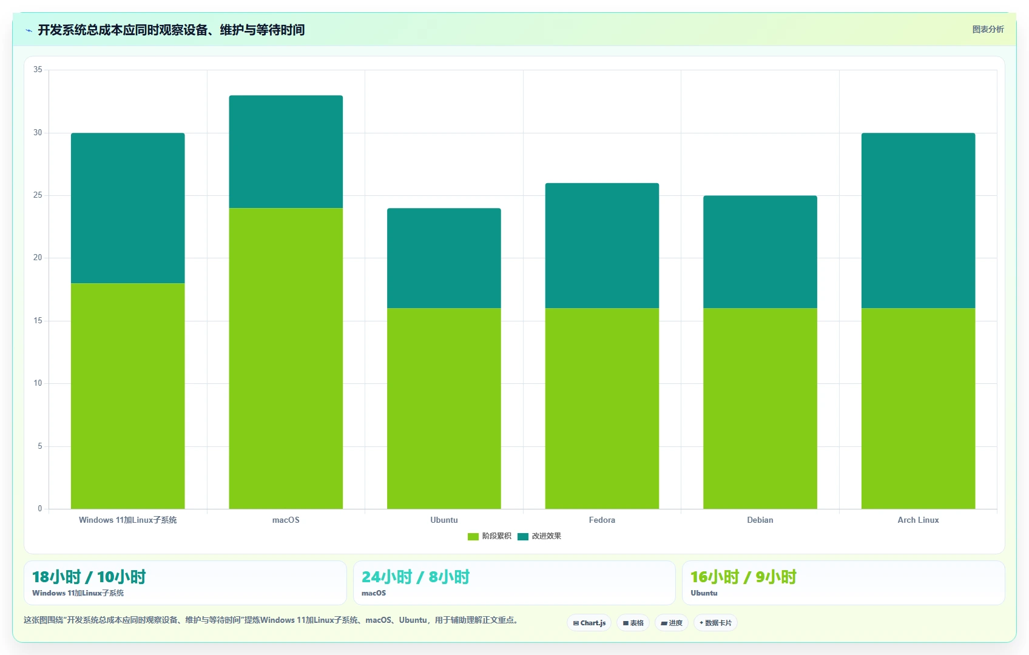Click the Arch Linux x-axis label
The height and width of the screenshot is (655, 1029).
click(919, 520)
